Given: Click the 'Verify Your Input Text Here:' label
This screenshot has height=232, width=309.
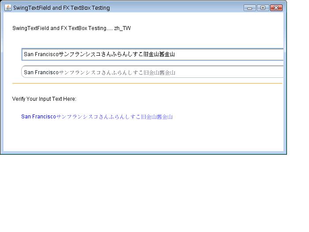Looking at the screenshot, I should (x=44, y=99).
